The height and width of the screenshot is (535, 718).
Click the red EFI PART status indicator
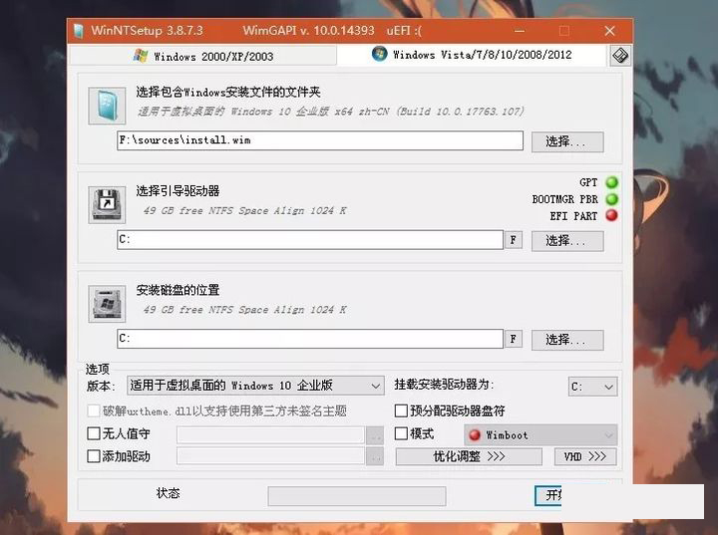tap(611, 215)
